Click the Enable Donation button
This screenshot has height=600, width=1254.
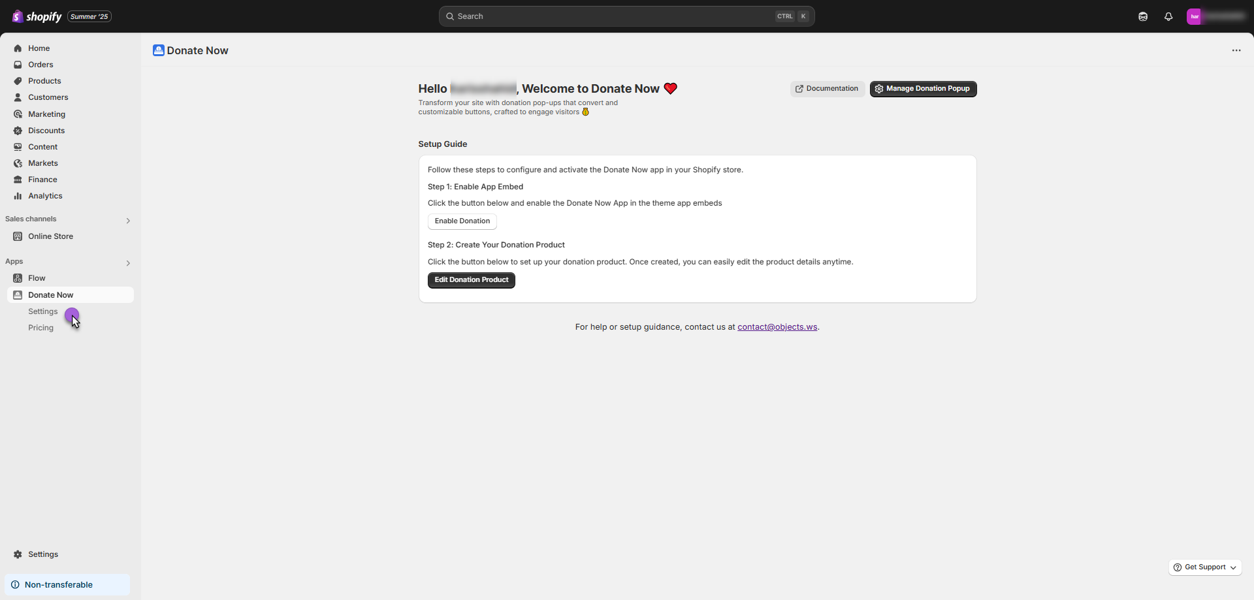pos(462,221)
